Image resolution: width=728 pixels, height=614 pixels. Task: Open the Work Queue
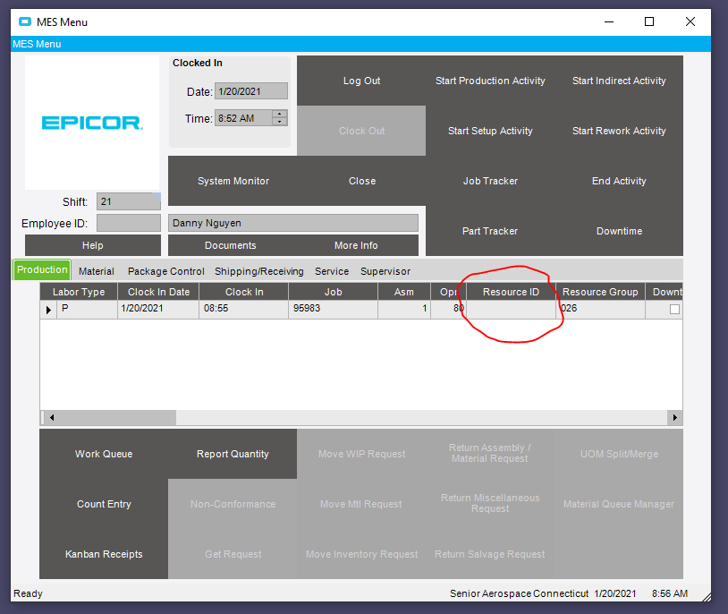[104, 454]
